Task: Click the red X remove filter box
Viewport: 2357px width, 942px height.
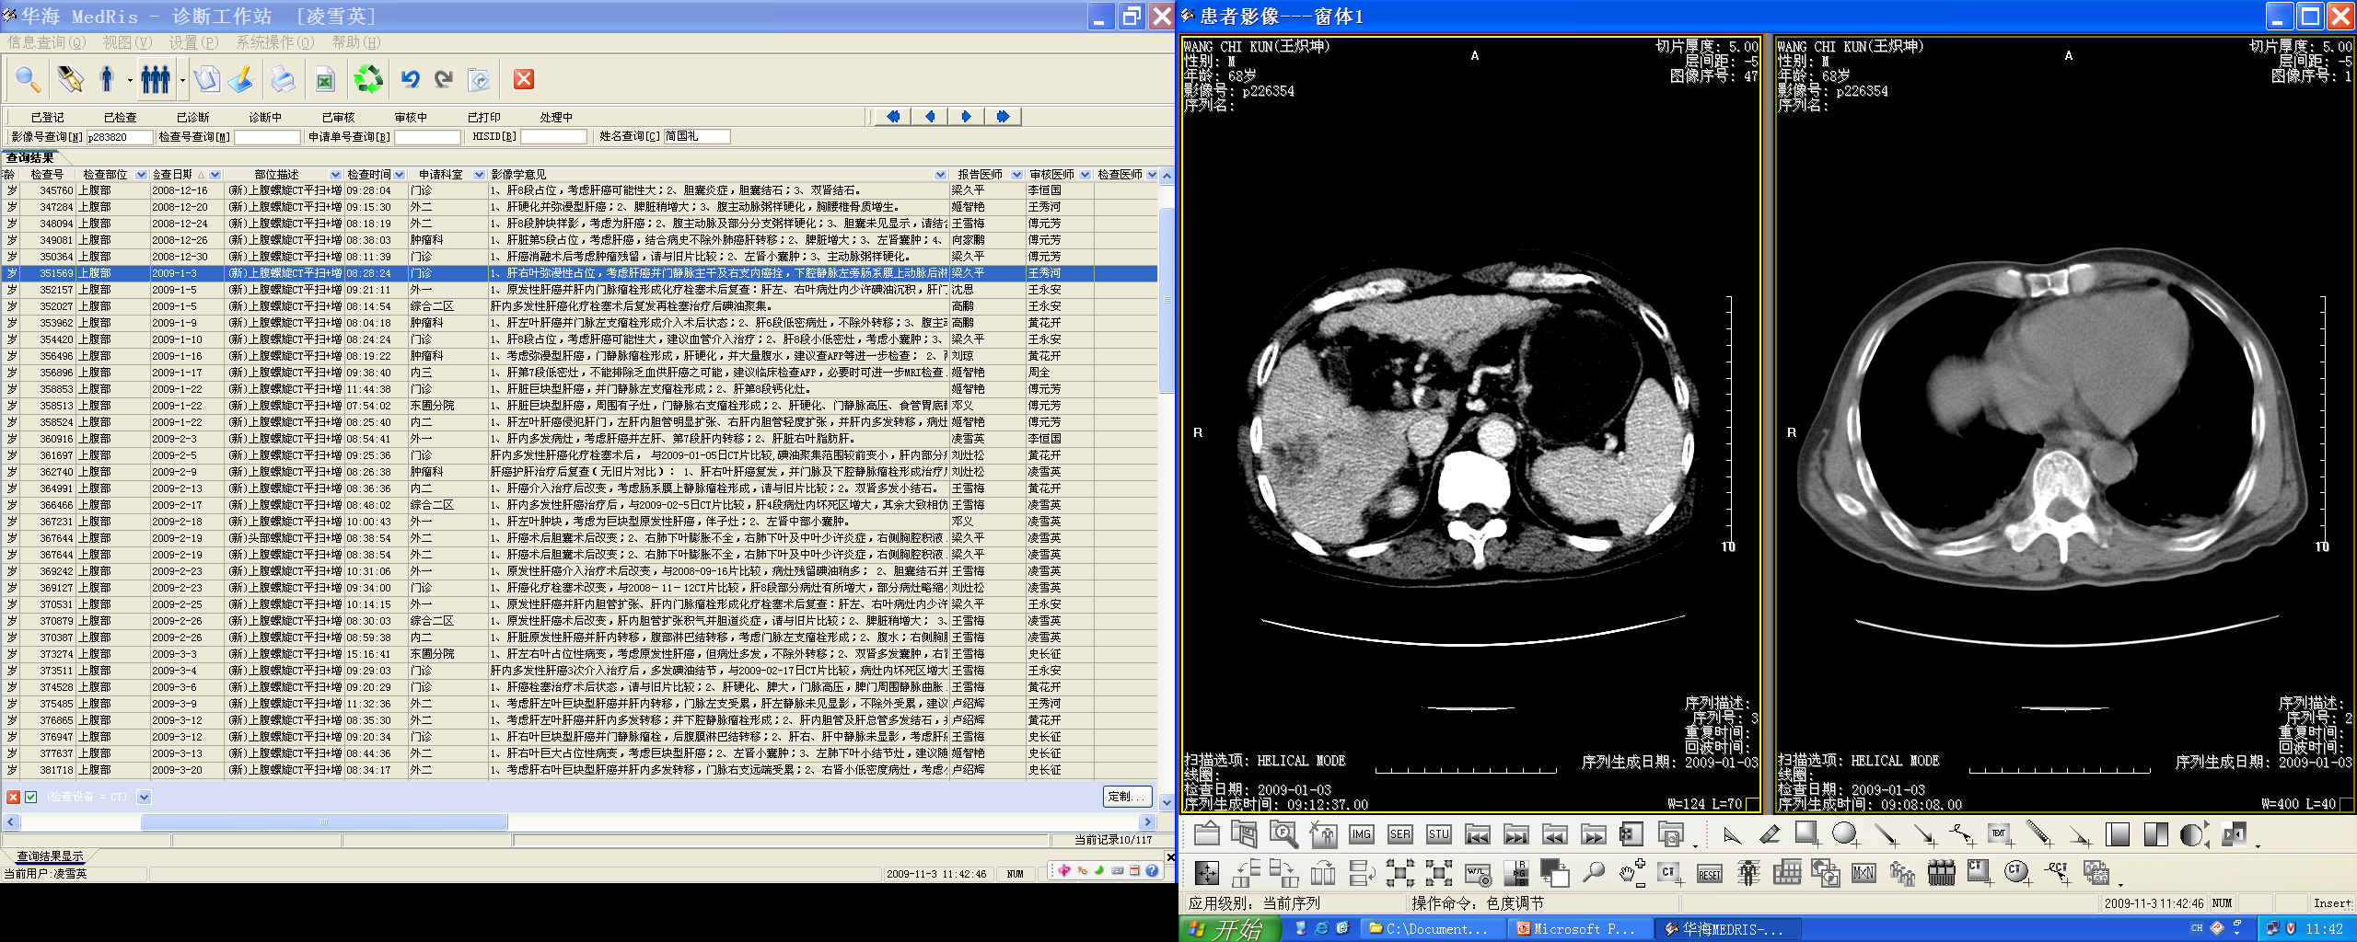Action: (x=13, y=797)
